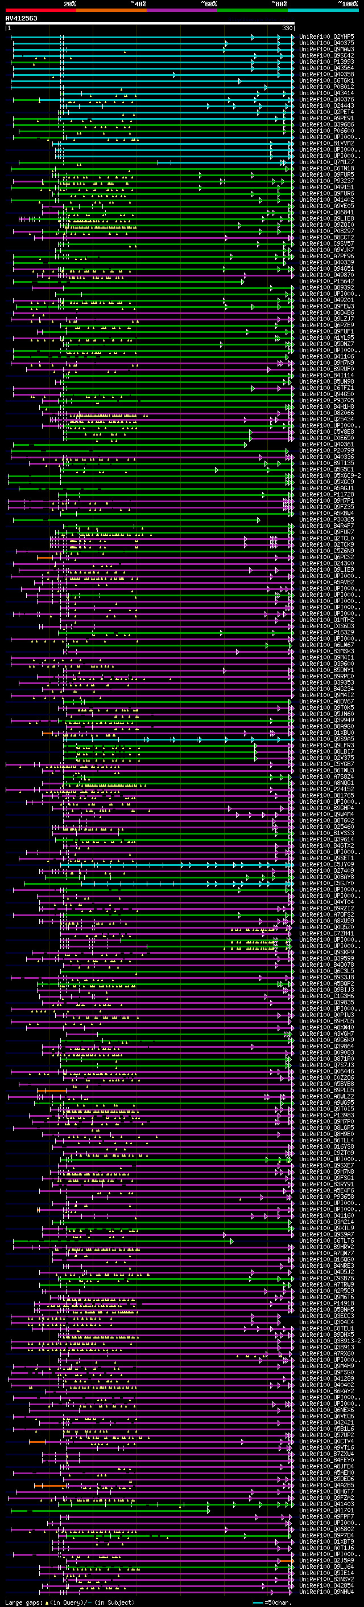Select hit UniRef100_O49870

[326, 275]
